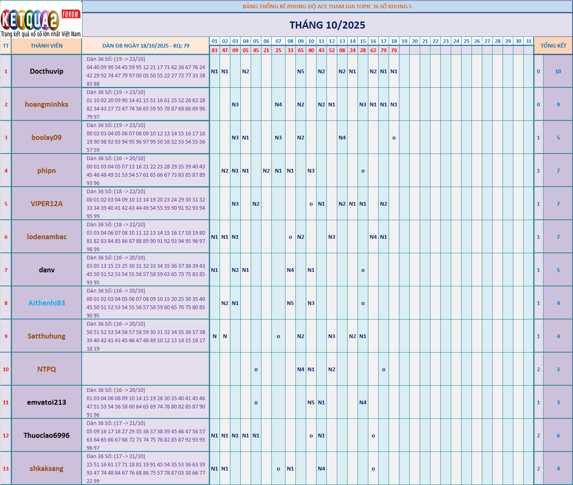Screen dimensions: 573x485
Task: Click the day 31 column header
Action: coord(528,41)
